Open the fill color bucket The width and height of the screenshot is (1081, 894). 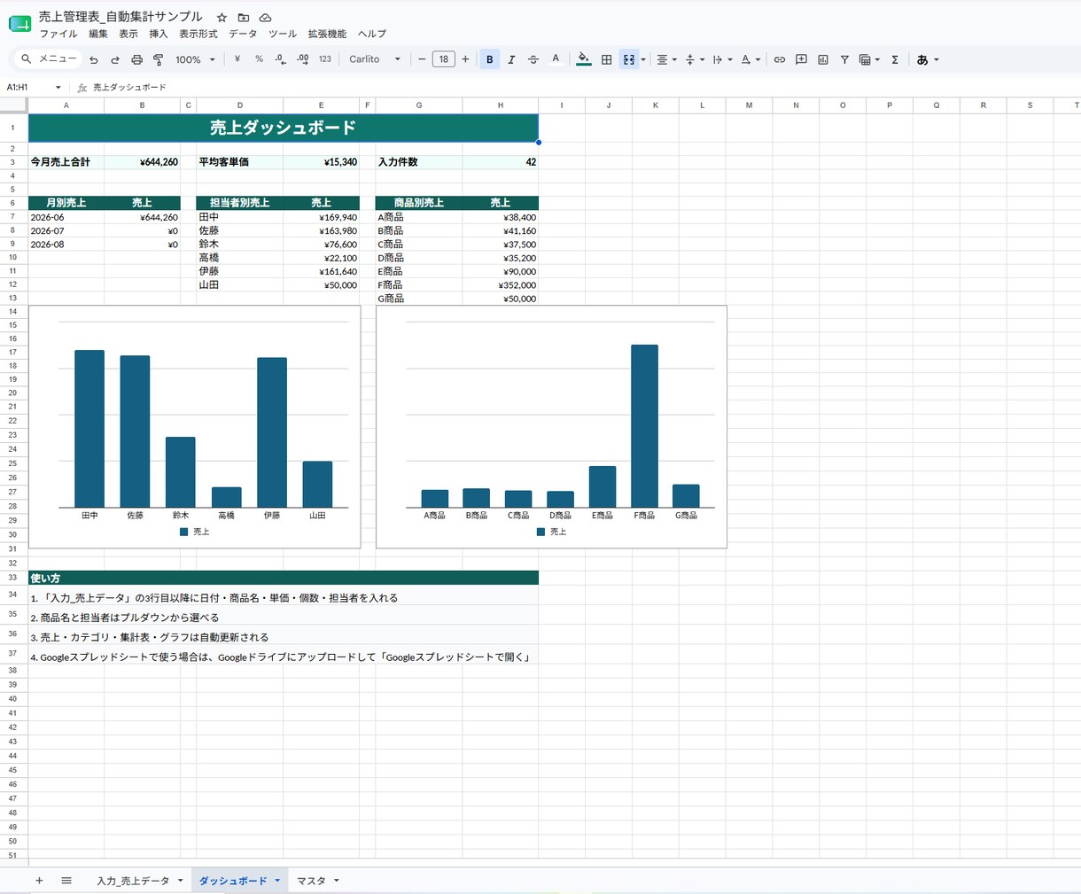click(583, 59)
